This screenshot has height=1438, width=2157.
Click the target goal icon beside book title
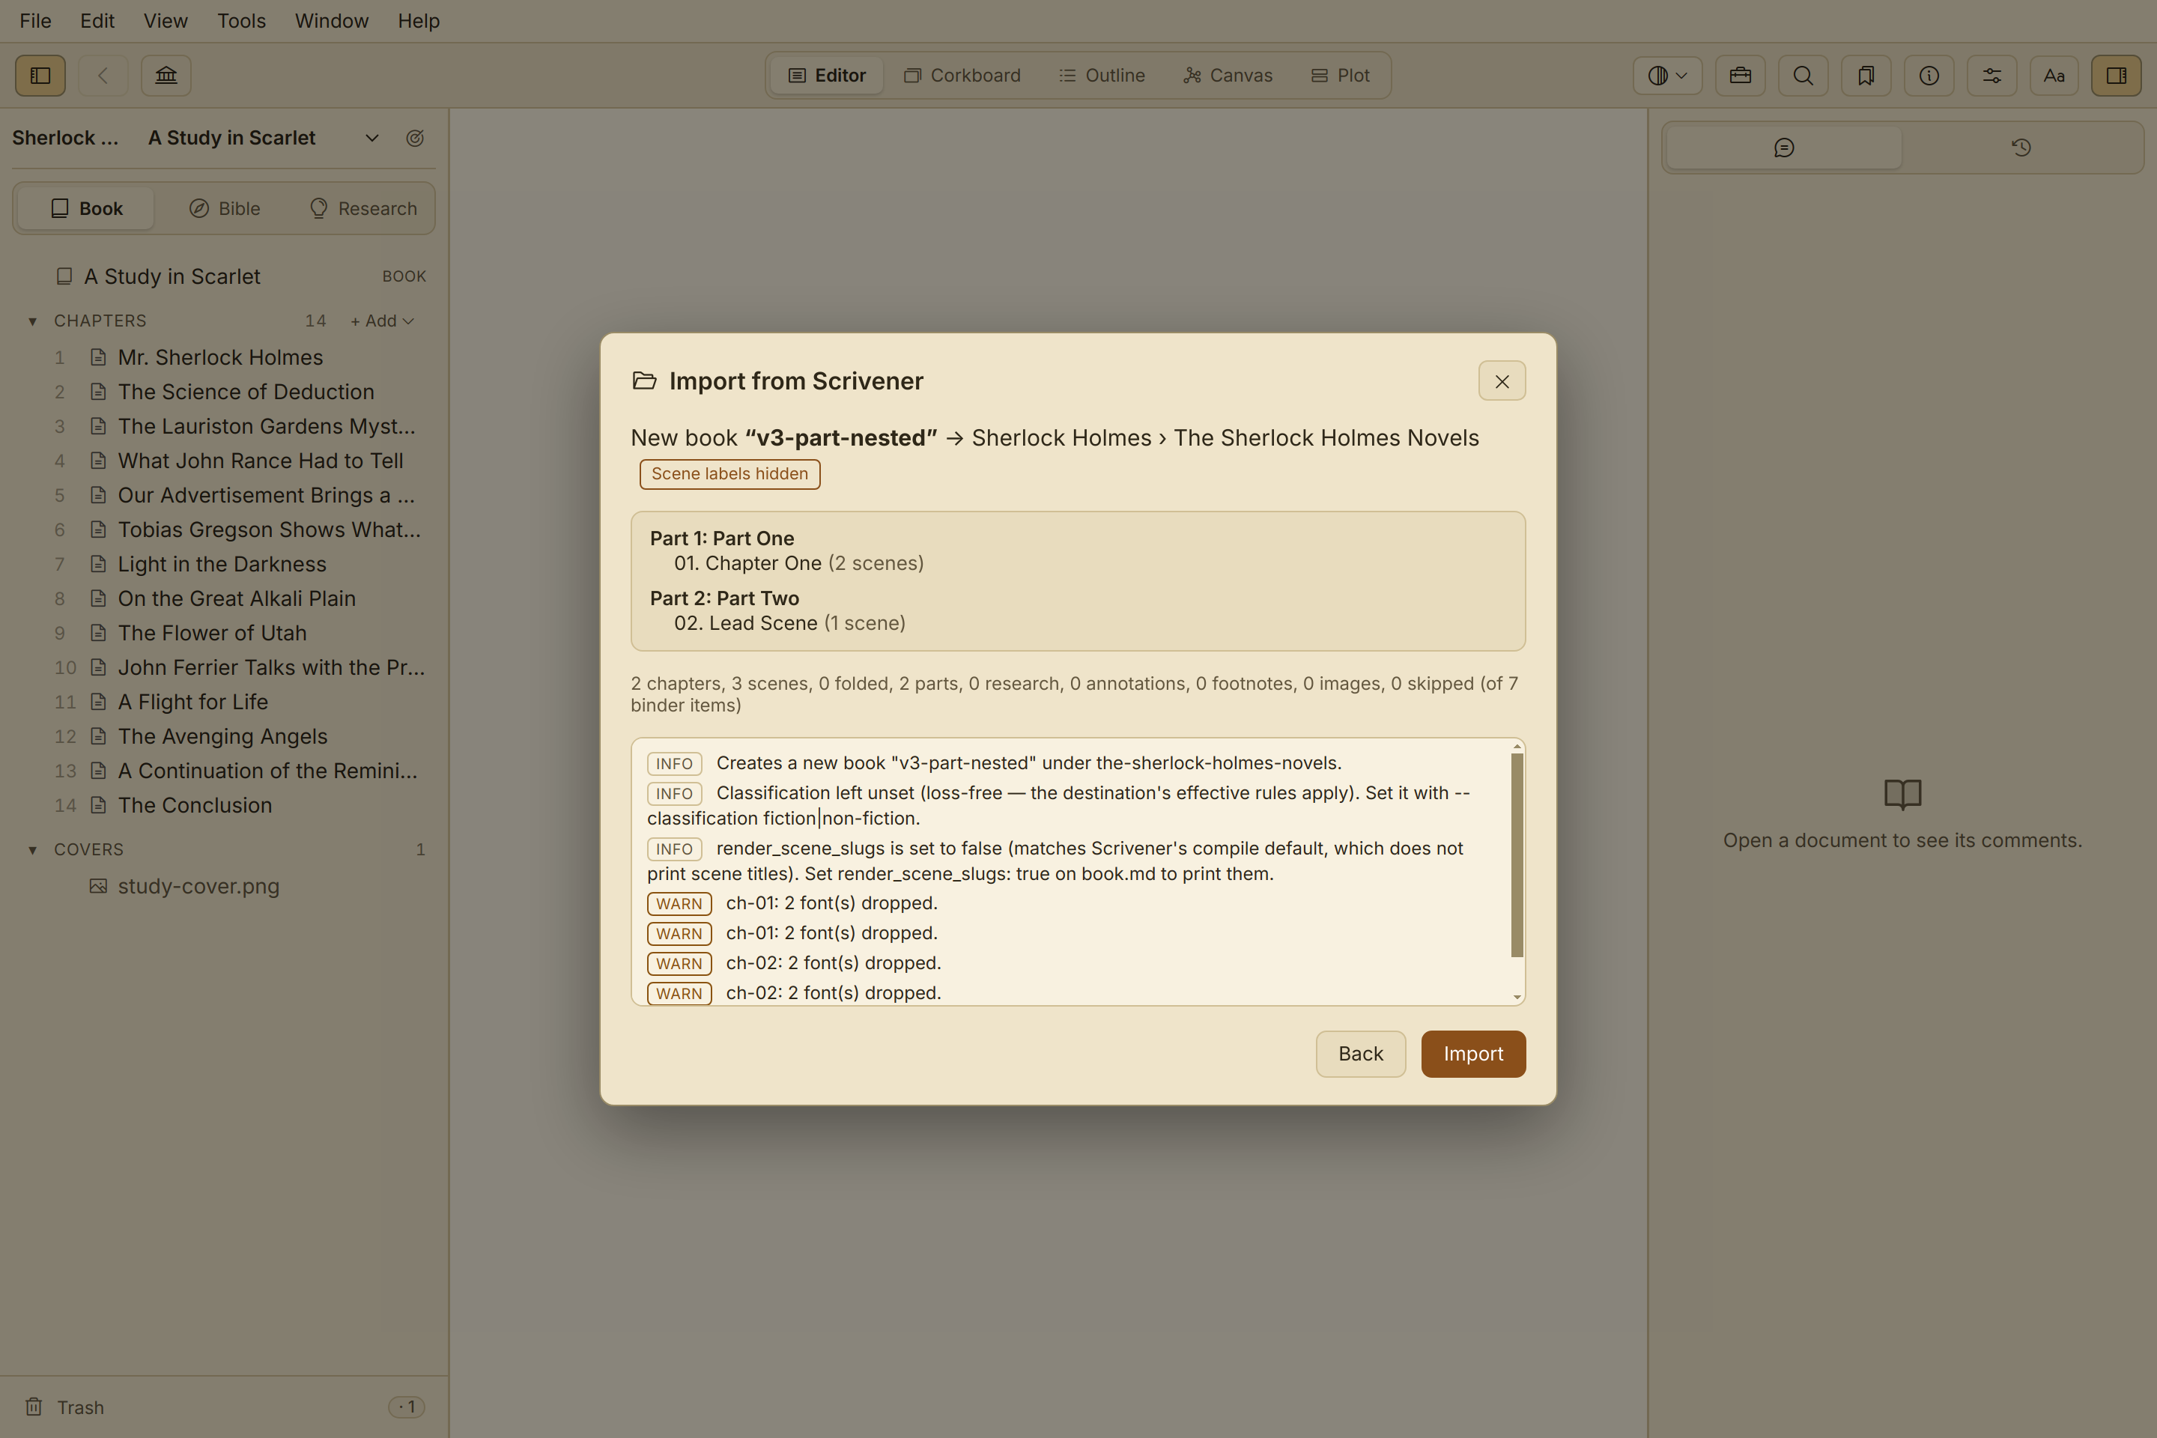pos(414,138)
